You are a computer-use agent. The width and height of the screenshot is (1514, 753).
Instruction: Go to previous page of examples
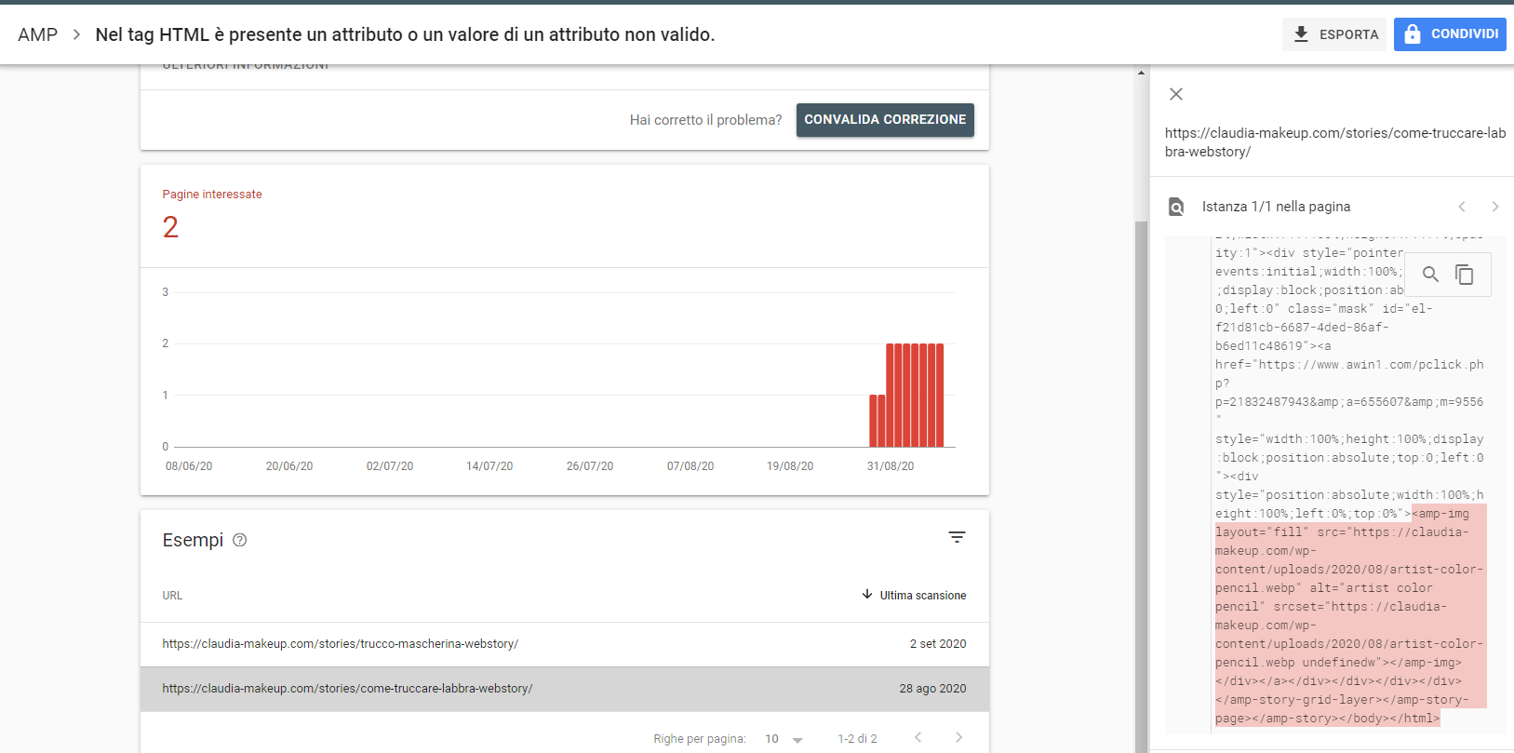tap(918, 737)
